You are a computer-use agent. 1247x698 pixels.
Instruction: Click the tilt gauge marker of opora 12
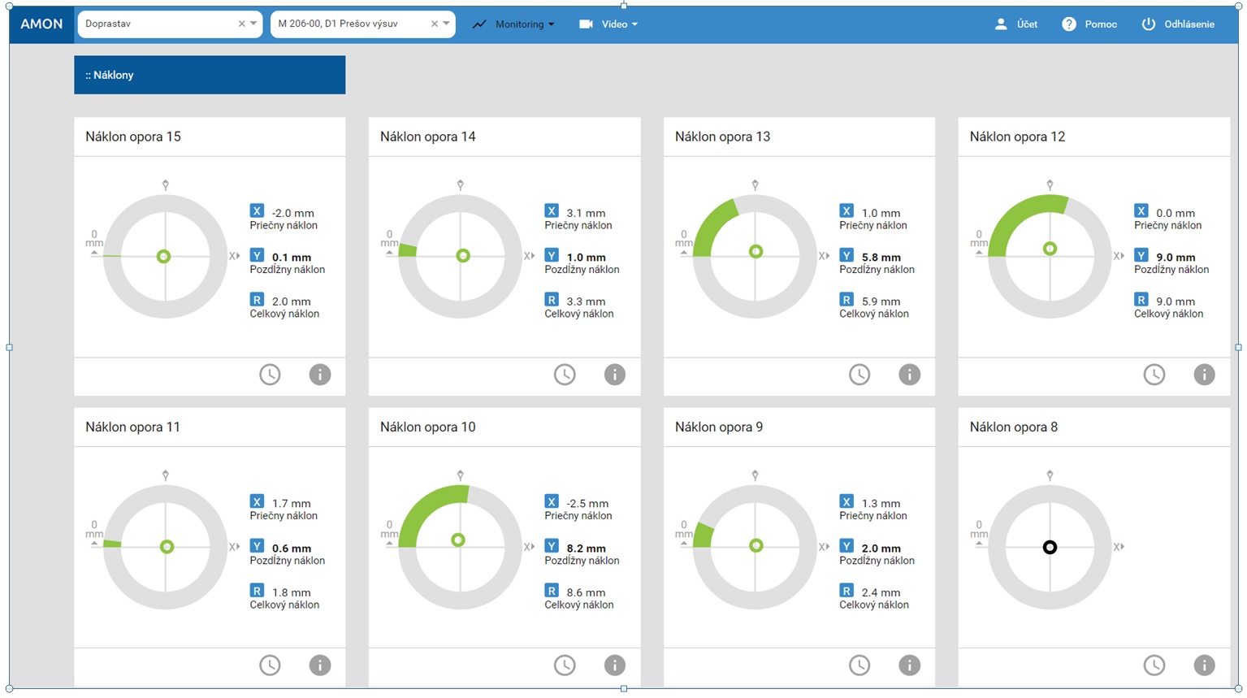click(1050, 249)
